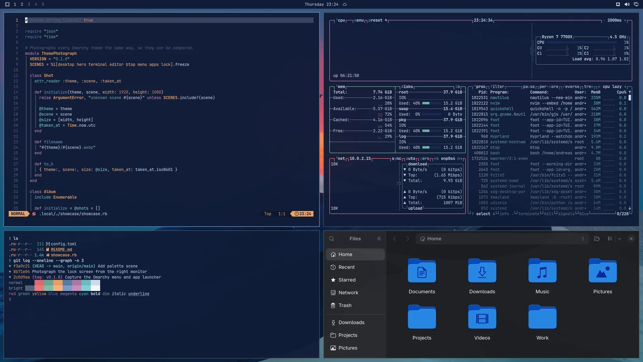Open the Files sidebar hamburger menu
This screenshot has height=362, width=643.
379,239
